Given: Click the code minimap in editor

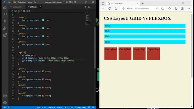Looking at the screenshot, I should [x=89, y=19].
